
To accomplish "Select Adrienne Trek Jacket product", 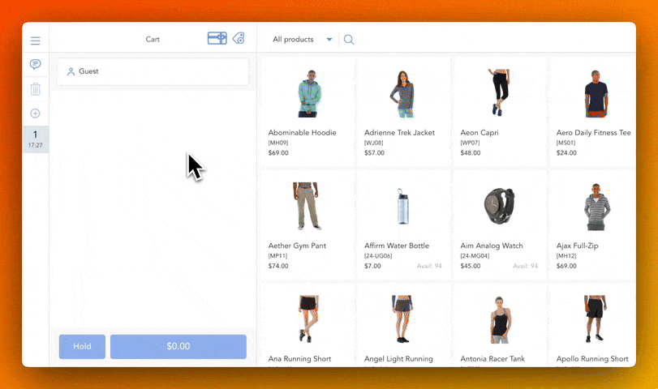I will pos(403,111).
